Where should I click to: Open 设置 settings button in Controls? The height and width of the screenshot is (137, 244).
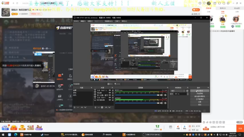click(x=200, y=102)
